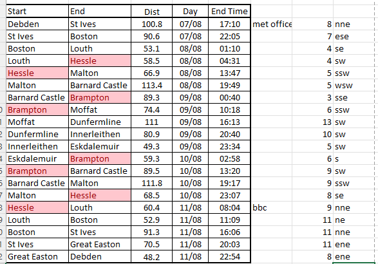
Task: Click the sse wind direction cell
Action: (x=354, y=98)
